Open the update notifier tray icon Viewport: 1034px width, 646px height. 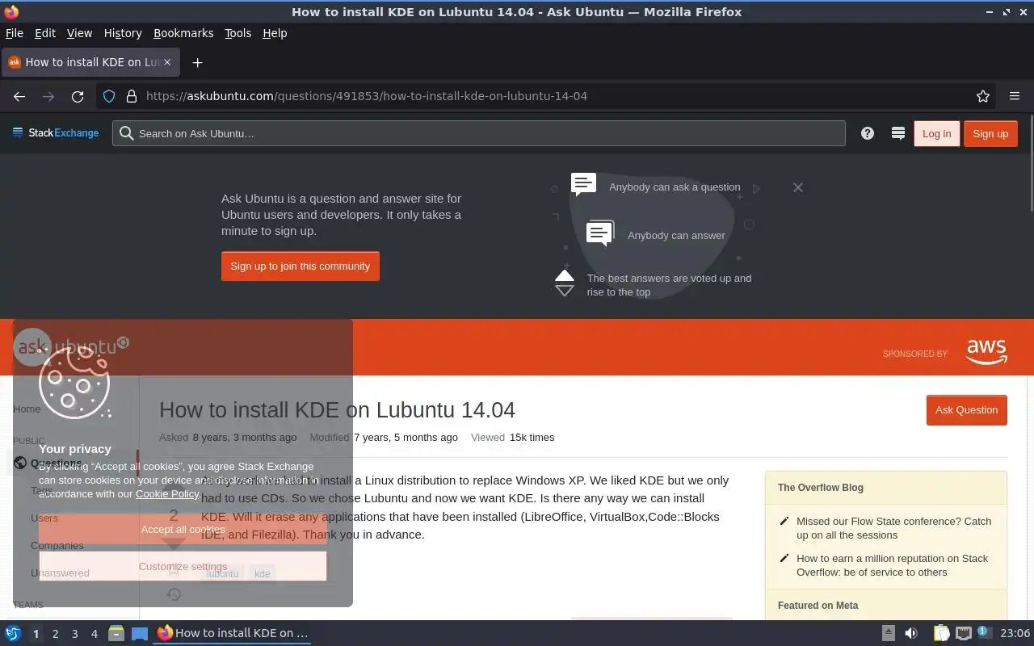(x=984, y=632)
